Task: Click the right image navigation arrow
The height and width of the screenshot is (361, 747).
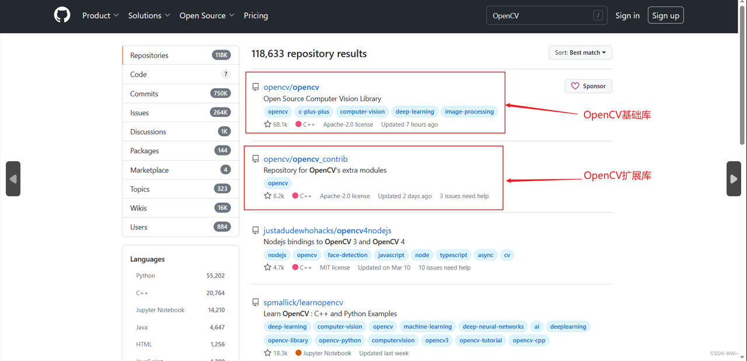Action: [734, 179]
